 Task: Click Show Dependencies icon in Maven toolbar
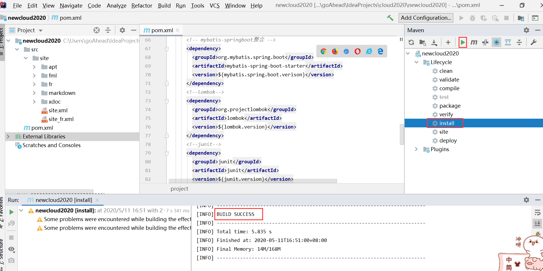[508, 42]
